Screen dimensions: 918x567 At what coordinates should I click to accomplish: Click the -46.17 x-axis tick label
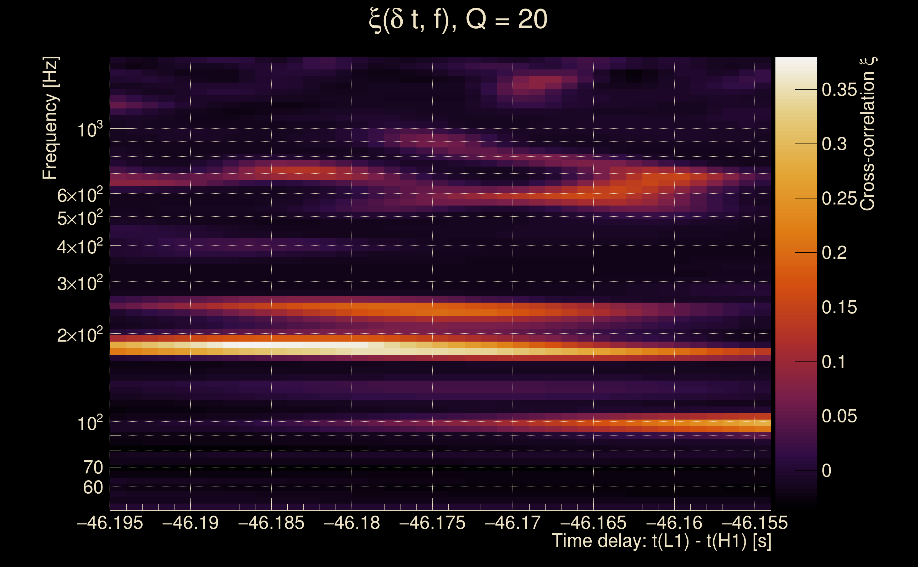tap(513, 523)
